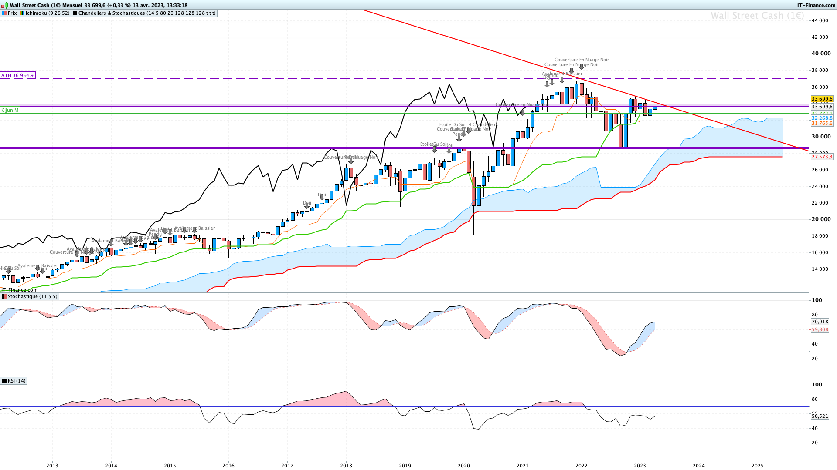Click the red 27 573,3 price label
This screenshot has height=470, width=837.
pyautogui.click(x=822, y=157)
